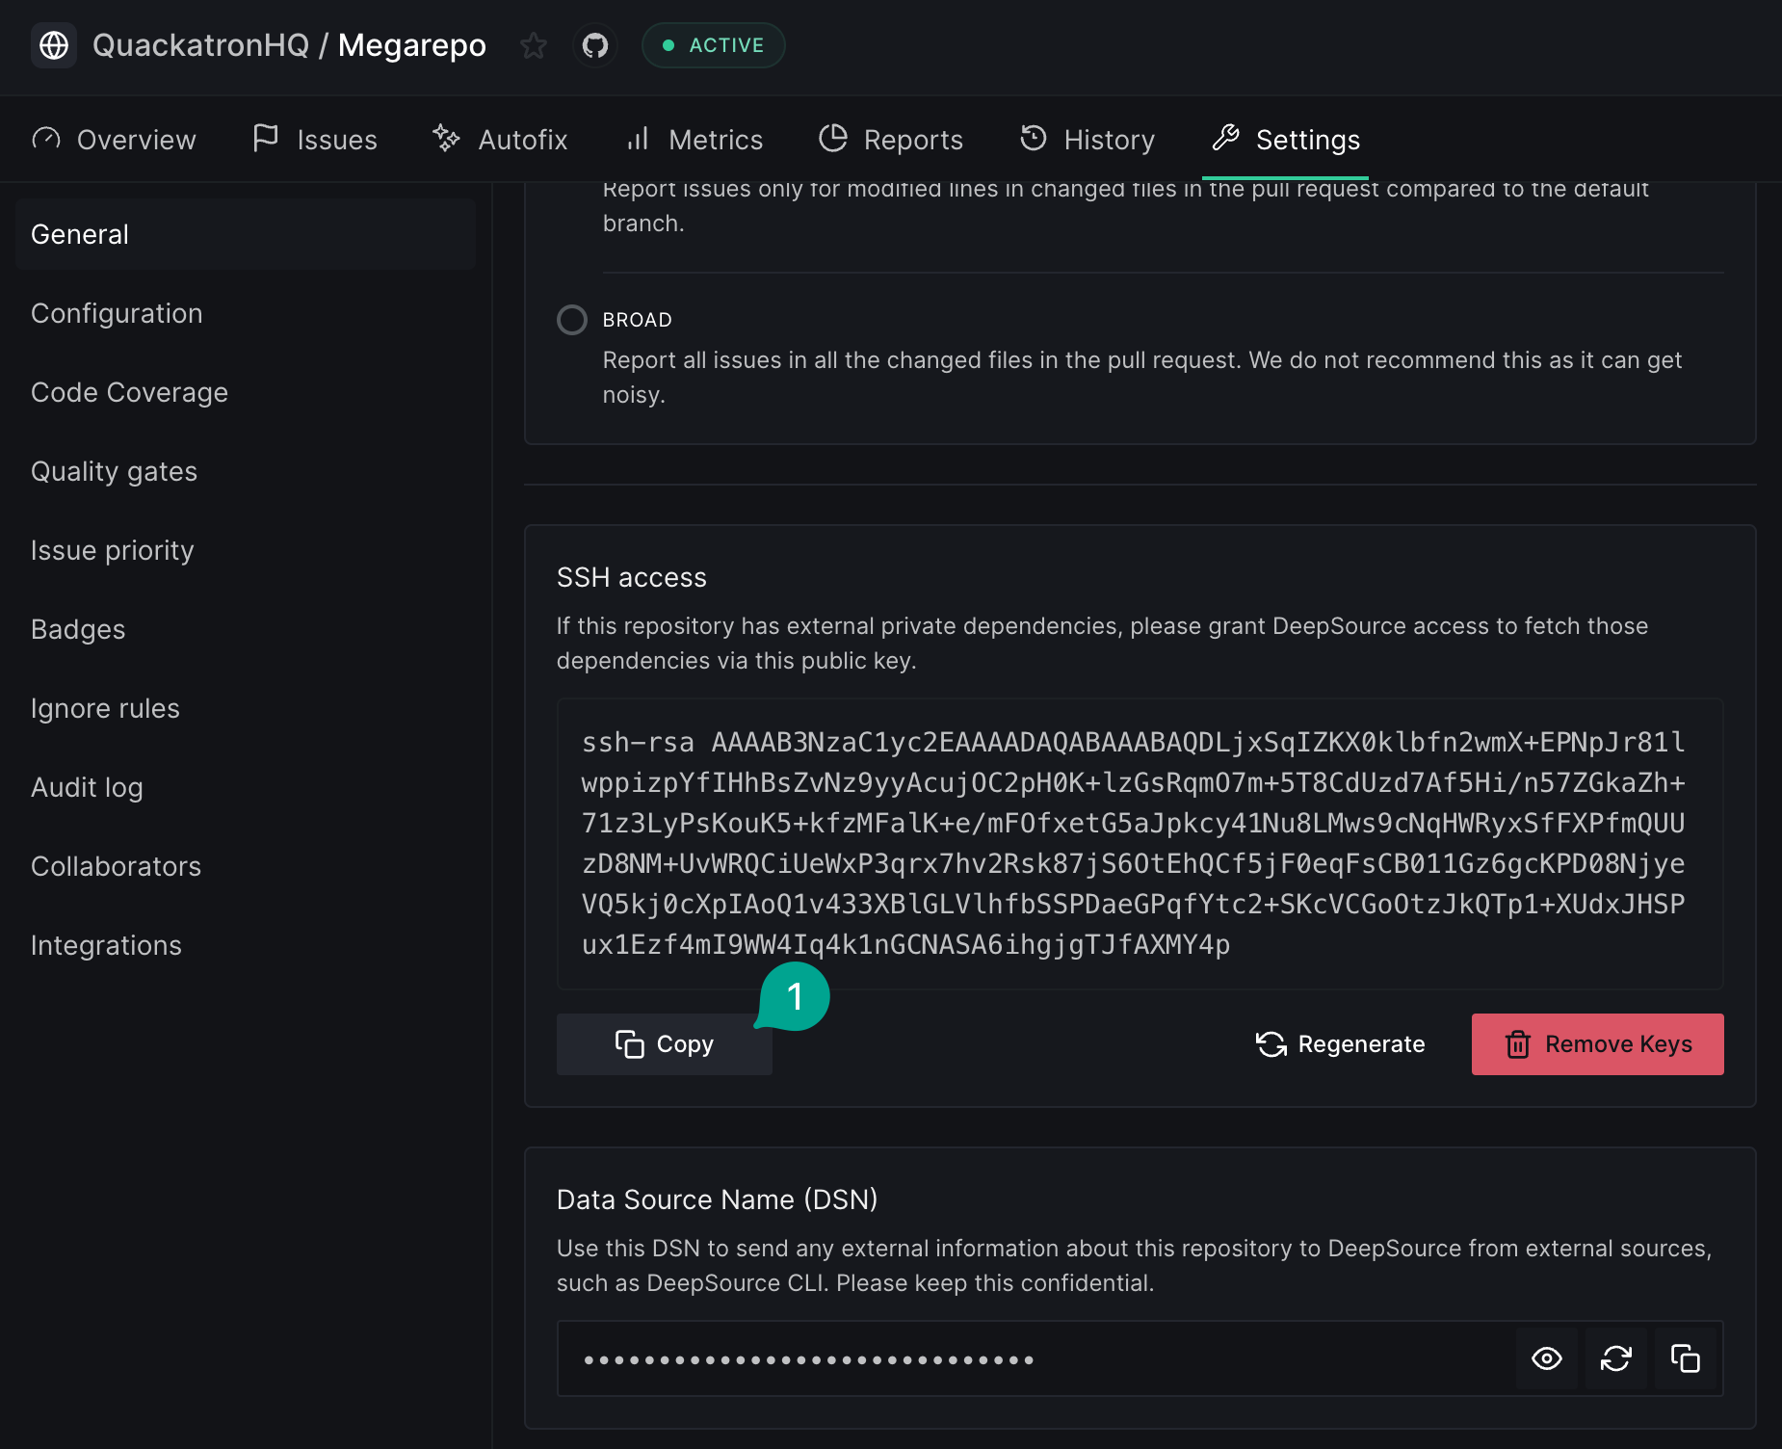Image resolution: width=1782 pixels, height=1449 pixels.
Task: Switch to the History tab
Action: tap(1087, 140)
